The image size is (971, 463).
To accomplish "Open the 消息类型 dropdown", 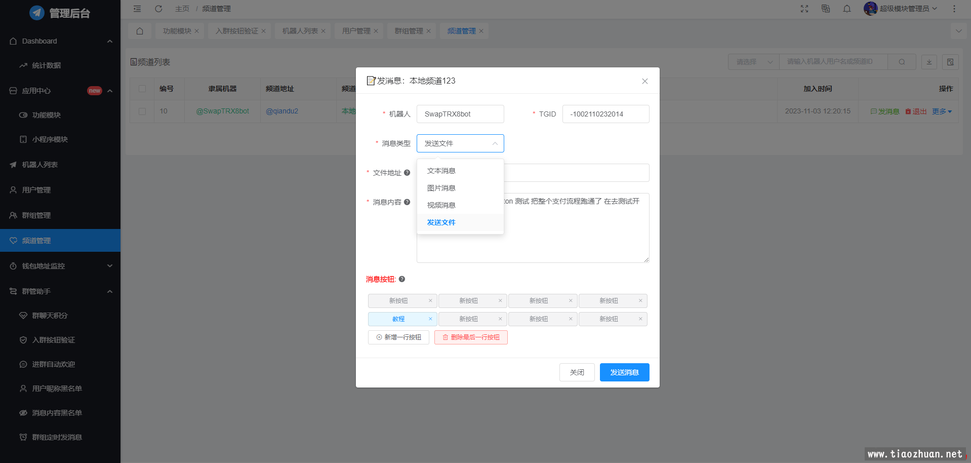I will point(460,143).
